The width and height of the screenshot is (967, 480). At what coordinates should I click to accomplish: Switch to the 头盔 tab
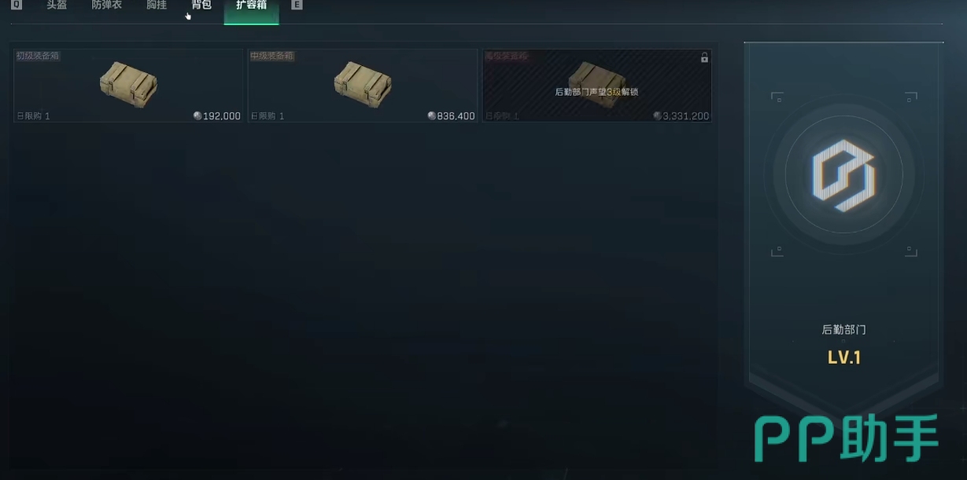click(57, 5)
